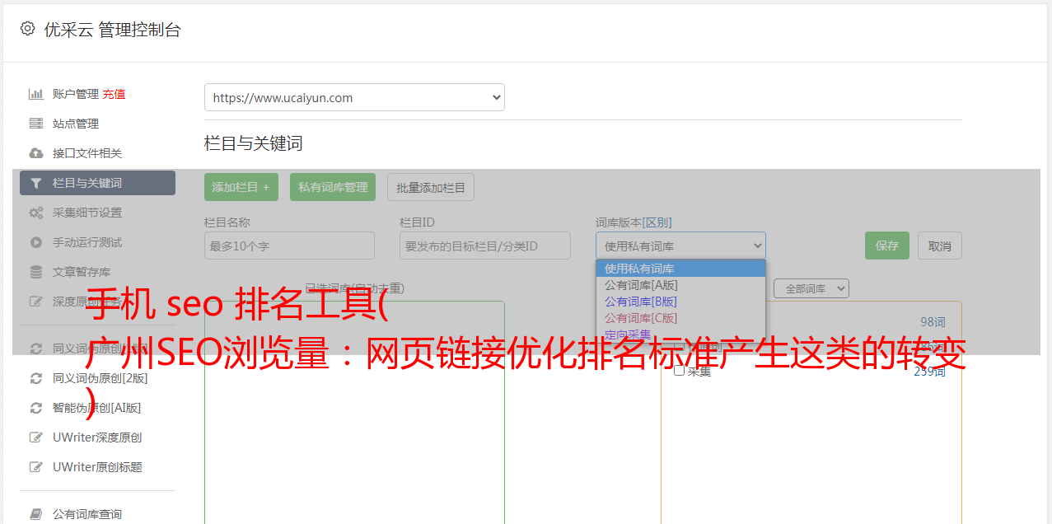Viewport: 1052px width, 524px height.
Task: Click the refresh icon for 同义词伪原创[2版]
Action: 35,378
